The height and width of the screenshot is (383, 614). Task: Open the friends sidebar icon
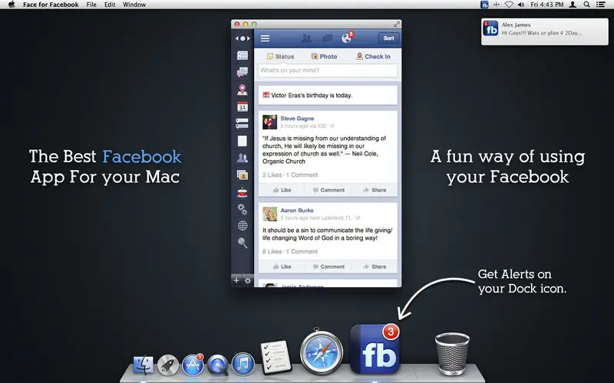tap(243, 158)
